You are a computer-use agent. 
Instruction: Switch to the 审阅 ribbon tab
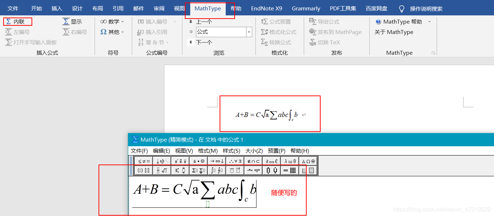(x=159, y=9)
